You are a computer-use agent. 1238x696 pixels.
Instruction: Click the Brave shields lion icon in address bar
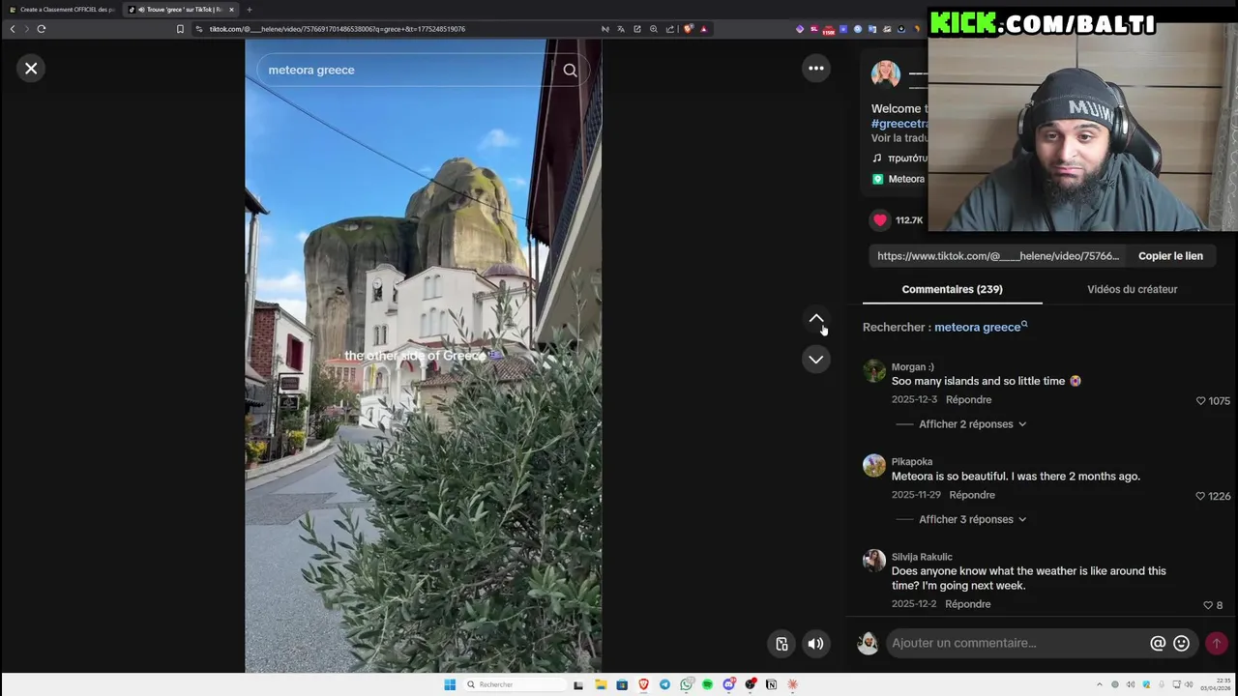coord(688,29)
